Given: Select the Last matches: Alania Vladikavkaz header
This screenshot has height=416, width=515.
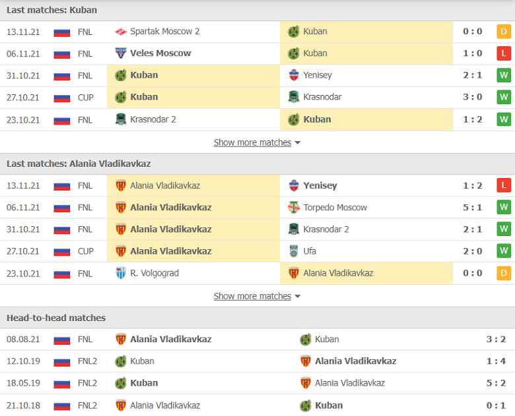Looking at the screenshot, I should [257, 163].
